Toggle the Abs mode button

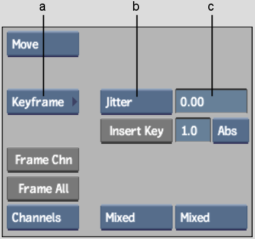tap(231, 131)
